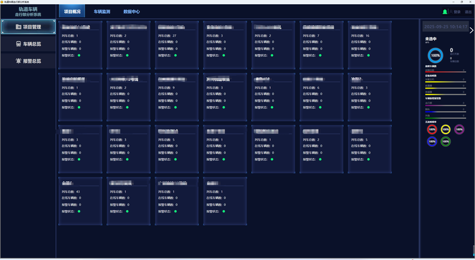The height and width of the screenshot is (260, 475).
Task: Click the green progress bar in right panel
Action: 445,118
